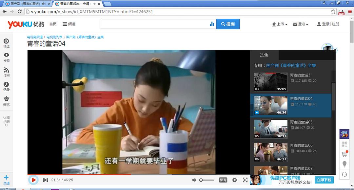Open the 电视剧列表 breadcrumb link
This screenshot has height=190, width=354.
tap(54, 37)
